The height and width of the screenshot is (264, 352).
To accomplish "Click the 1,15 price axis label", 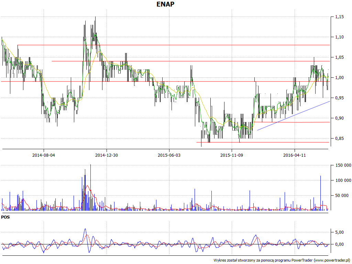I will (339, 17).
